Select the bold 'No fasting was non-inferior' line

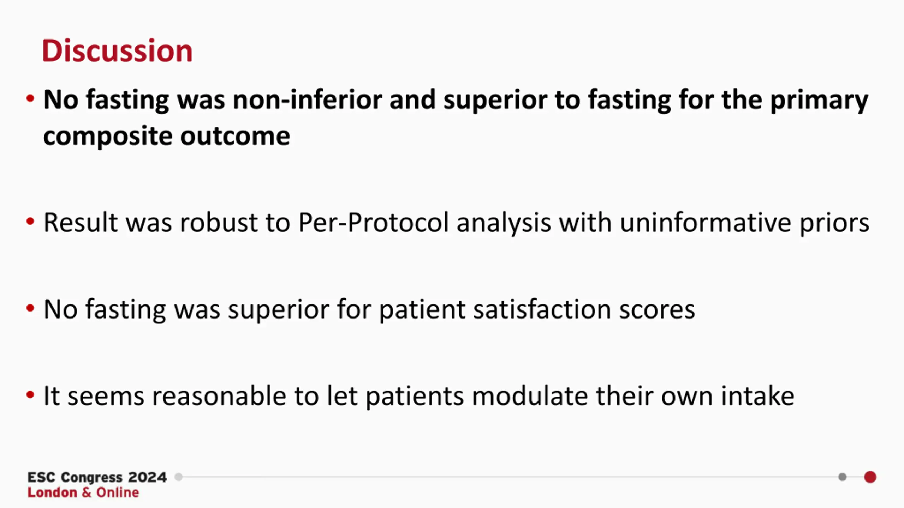456,100
